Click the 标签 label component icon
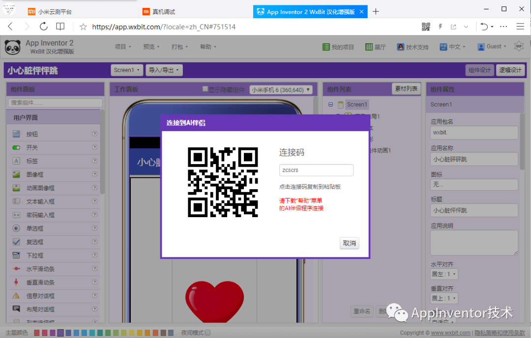Screen dimensions: 531x338 pyautogui.click(x=16, y=161)
